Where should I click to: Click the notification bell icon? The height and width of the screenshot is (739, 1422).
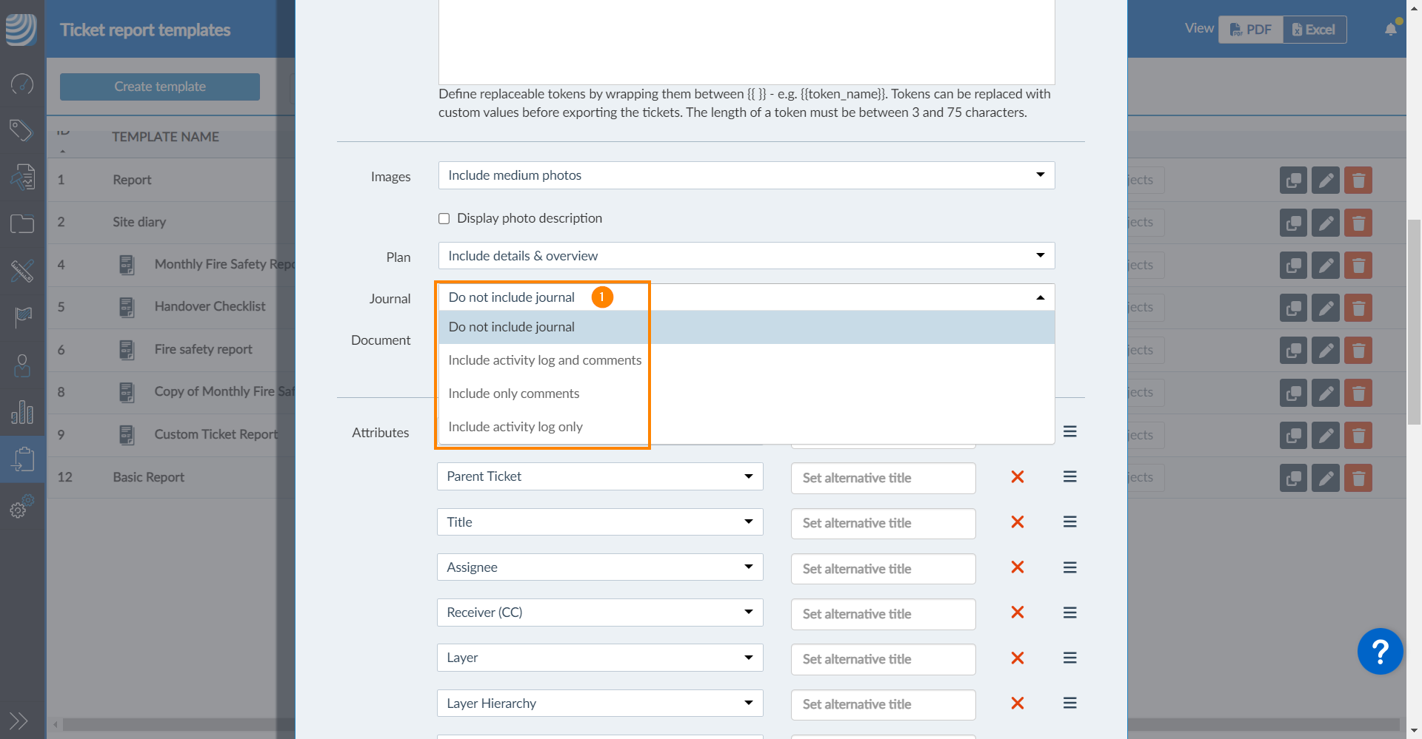(1390, 30)
